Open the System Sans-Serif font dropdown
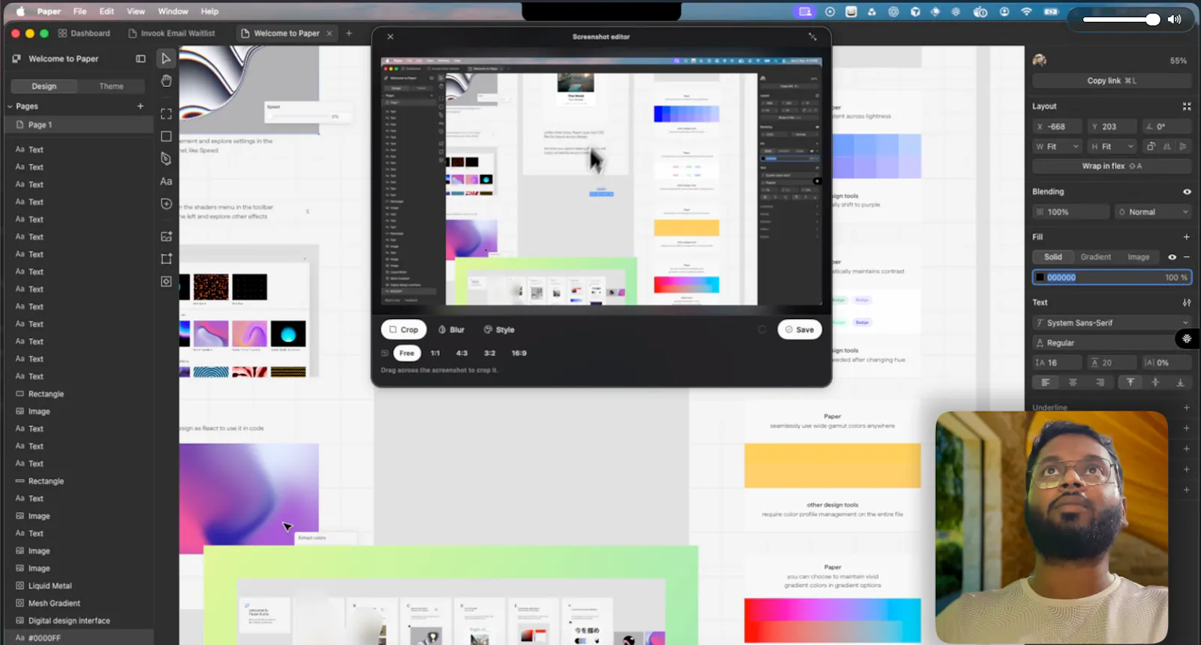1201x645 pixels. (x=1112, y=323)
